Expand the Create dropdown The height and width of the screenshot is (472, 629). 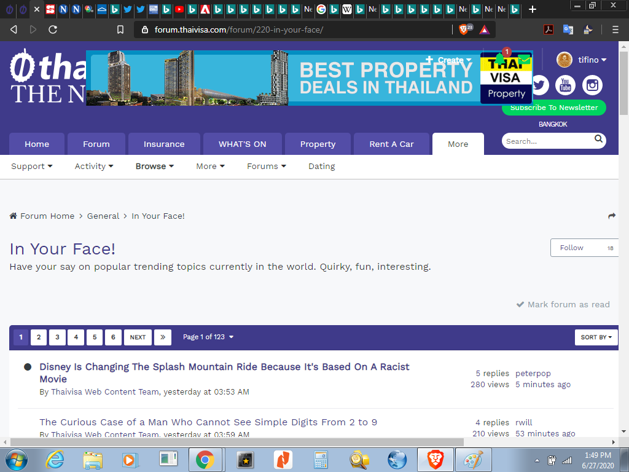449,60
